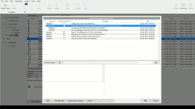Open the gear settings dropdown in the dialog
195x109 pixels.
[x=157, y=63]
